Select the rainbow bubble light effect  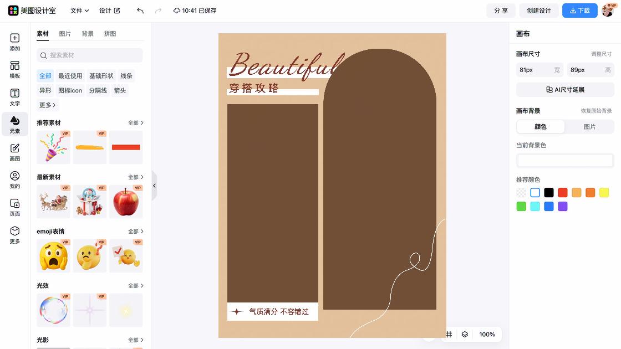tap(53, 310)
